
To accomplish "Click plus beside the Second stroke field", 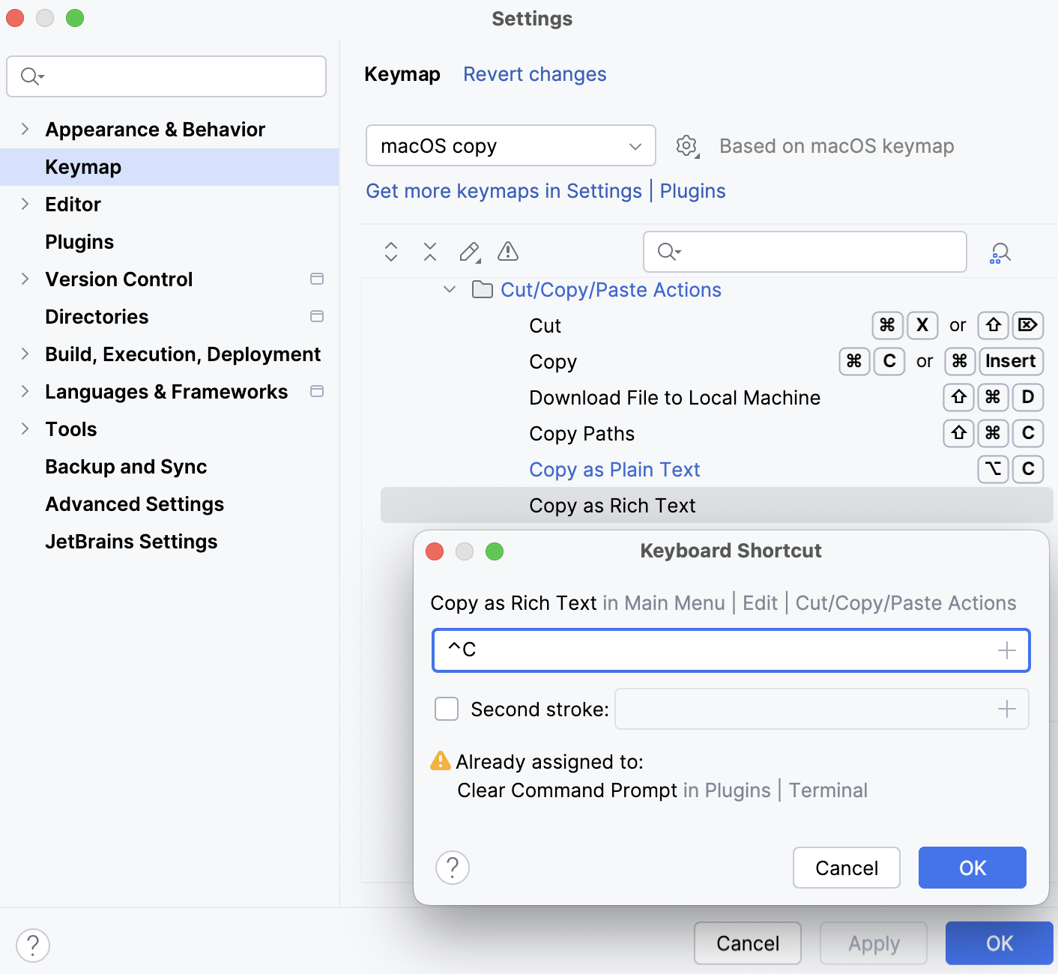I will coord(1008,709).
